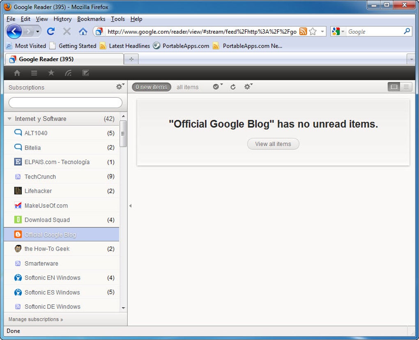This screenshot has height=340, width=419.
Task: Select Softonic ES Windows subscription
Action: 62,292
